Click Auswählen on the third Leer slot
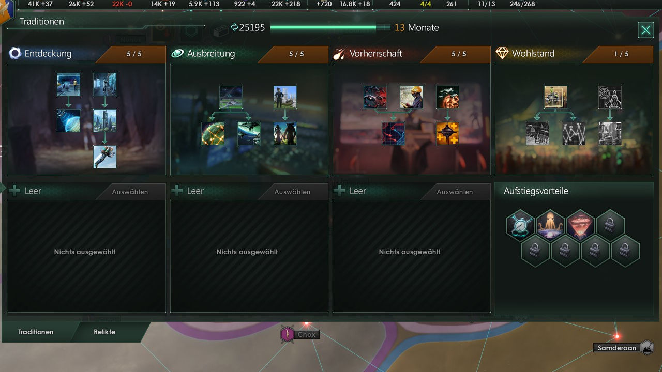The image size is (662, 372). 455,192
